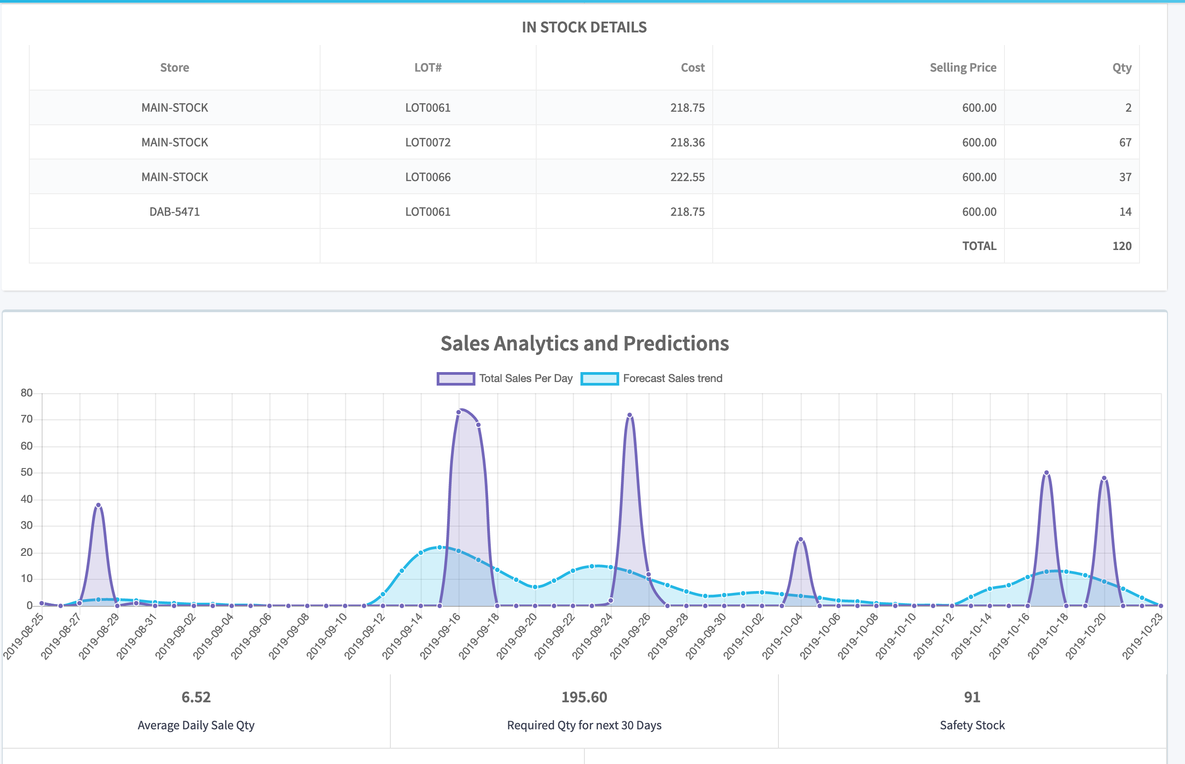Click the Average Daily Sale Qty value 6.52
The image size is (1185, 764).
196,697
